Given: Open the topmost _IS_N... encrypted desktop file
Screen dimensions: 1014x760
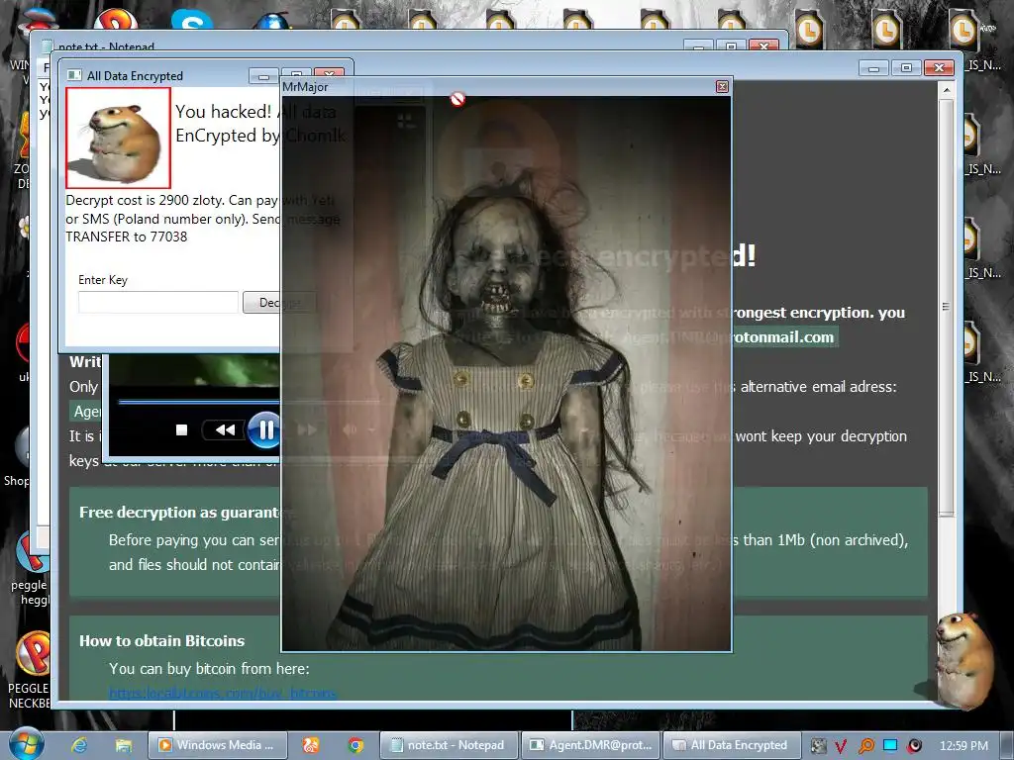Looking at the screenshot, I should tap(981, 65).
